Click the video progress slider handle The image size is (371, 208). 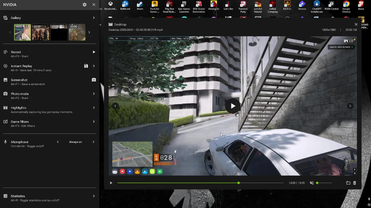(x=239, y=183)
